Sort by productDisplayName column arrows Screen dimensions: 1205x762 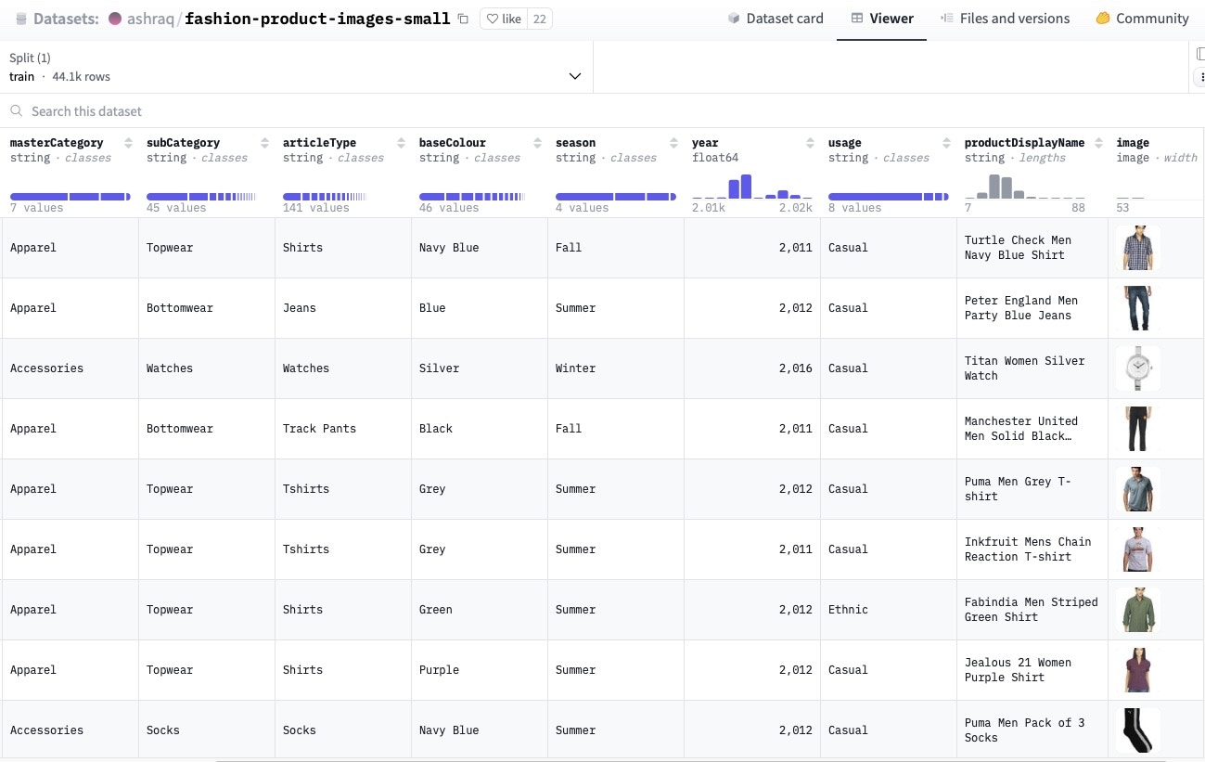[x=1098, y=143]
